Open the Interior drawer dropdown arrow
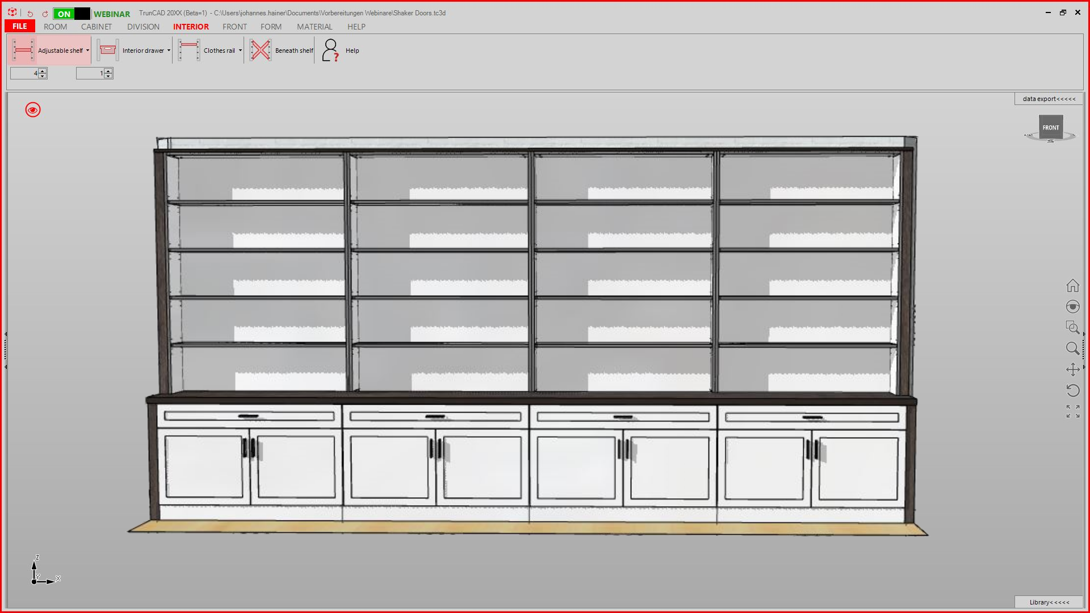The image size is (1090, 613). (x=169, y=51)
